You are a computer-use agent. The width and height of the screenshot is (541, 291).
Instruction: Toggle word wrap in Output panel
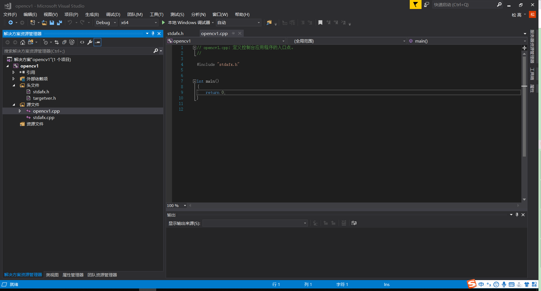click(354, 223)
